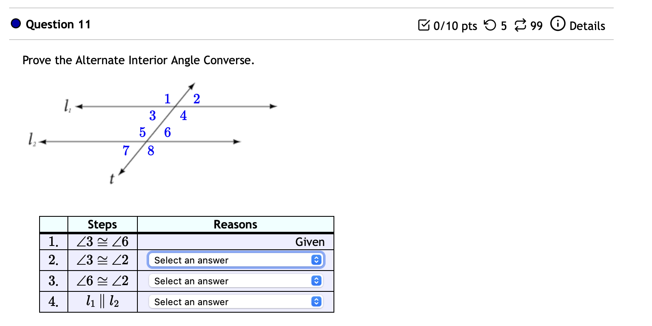Click the 0/10 pts label

click(x=455, y=26)
